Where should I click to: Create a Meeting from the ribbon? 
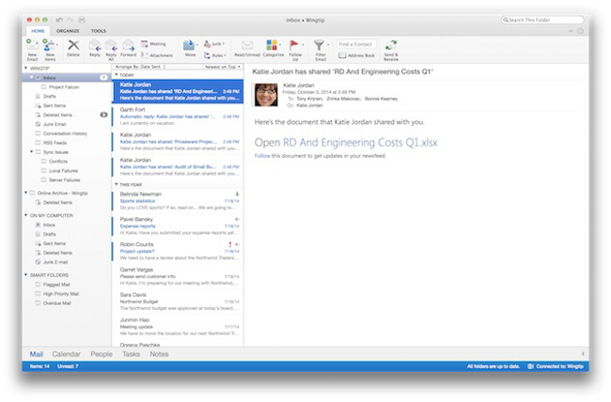(x=153, y=44)
